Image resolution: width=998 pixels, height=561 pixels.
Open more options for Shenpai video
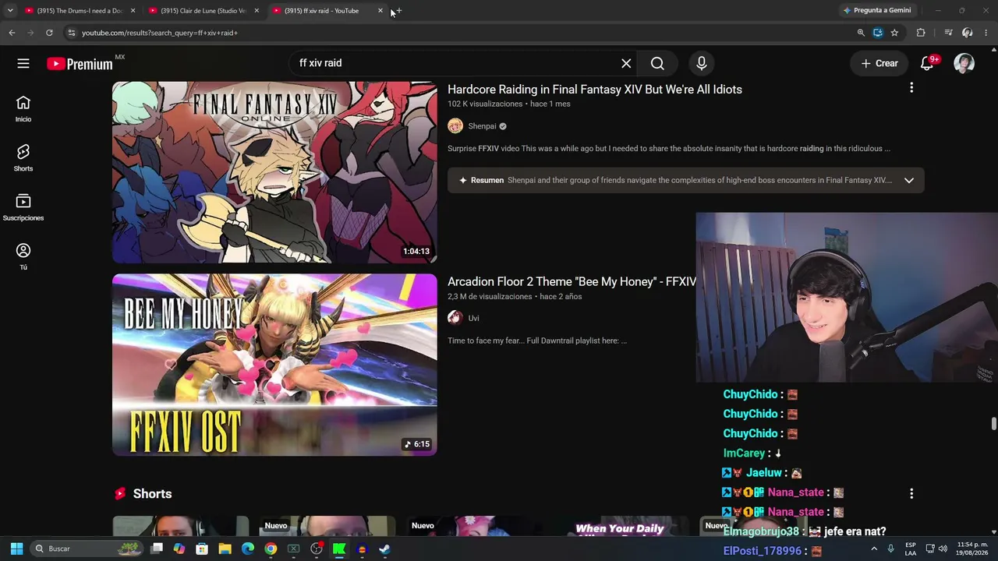(911, 88)
